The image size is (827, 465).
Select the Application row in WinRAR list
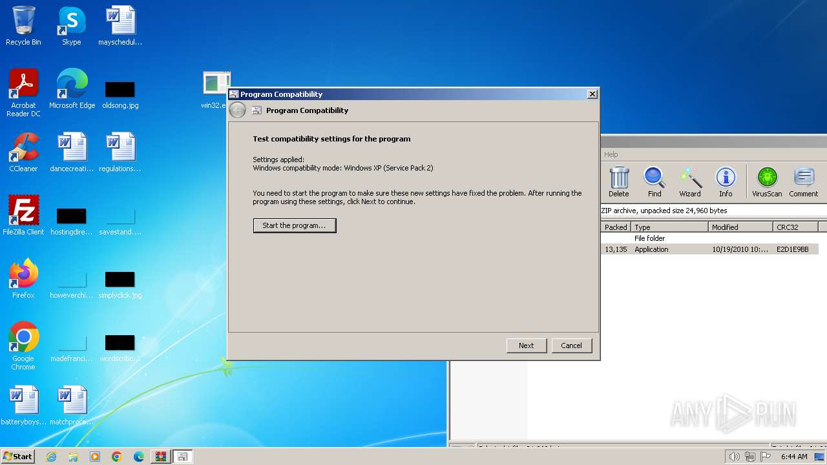tap(709, 249)
